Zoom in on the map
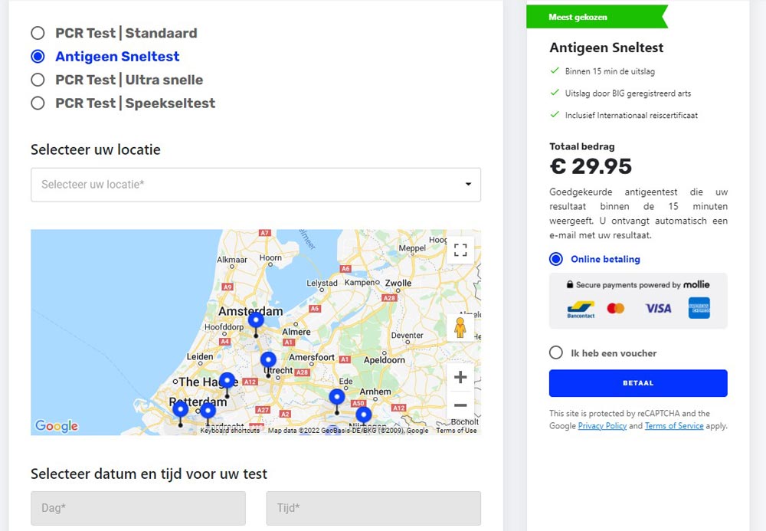Image resolution: width=766 pixels, height=531 pixels. 460,377
